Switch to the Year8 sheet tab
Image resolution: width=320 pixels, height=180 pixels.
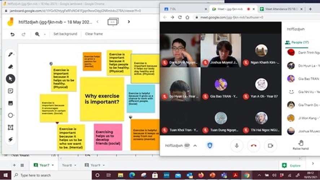point(67,165)
